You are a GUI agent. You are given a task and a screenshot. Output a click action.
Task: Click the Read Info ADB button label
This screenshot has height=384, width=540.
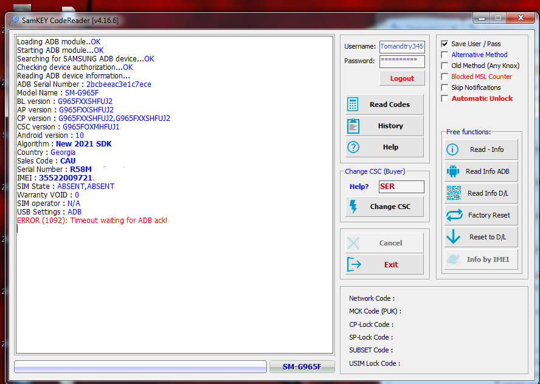point(487,171)
